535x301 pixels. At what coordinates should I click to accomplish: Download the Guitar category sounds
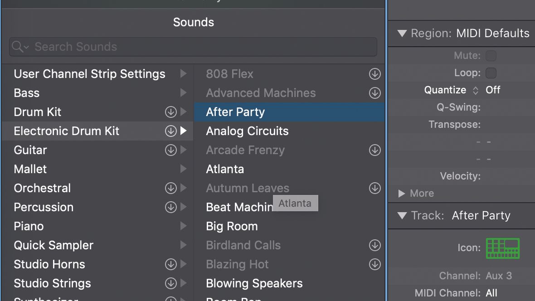(x=170, y=150)
